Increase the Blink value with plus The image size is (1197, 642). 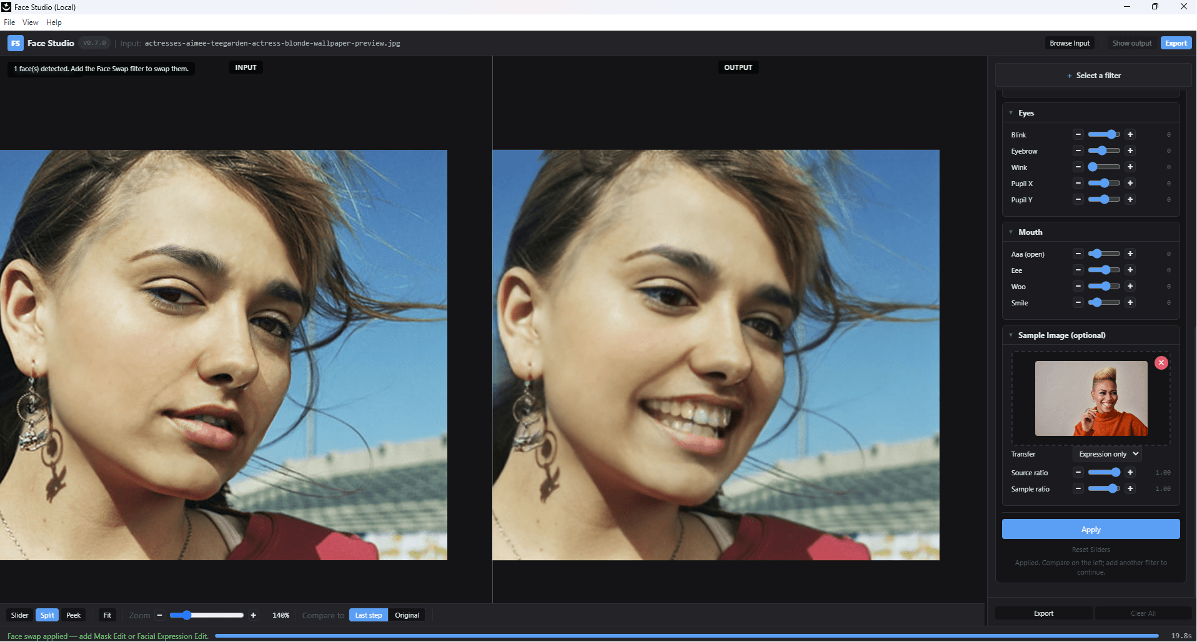coord(1130,134)
